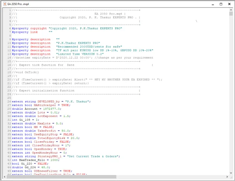
Task: Minimize the EA 2050 Pro window
Action: click(x=213, y=4)
